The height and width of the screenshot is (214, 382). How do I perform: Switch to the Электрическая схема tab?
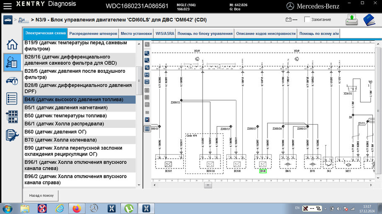(x=46, y=33)
